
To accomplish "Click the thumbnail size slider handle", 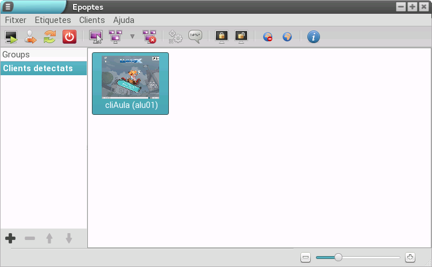I will point(338,257).
